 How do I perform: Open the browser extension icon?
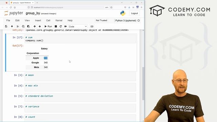point(137,7)
